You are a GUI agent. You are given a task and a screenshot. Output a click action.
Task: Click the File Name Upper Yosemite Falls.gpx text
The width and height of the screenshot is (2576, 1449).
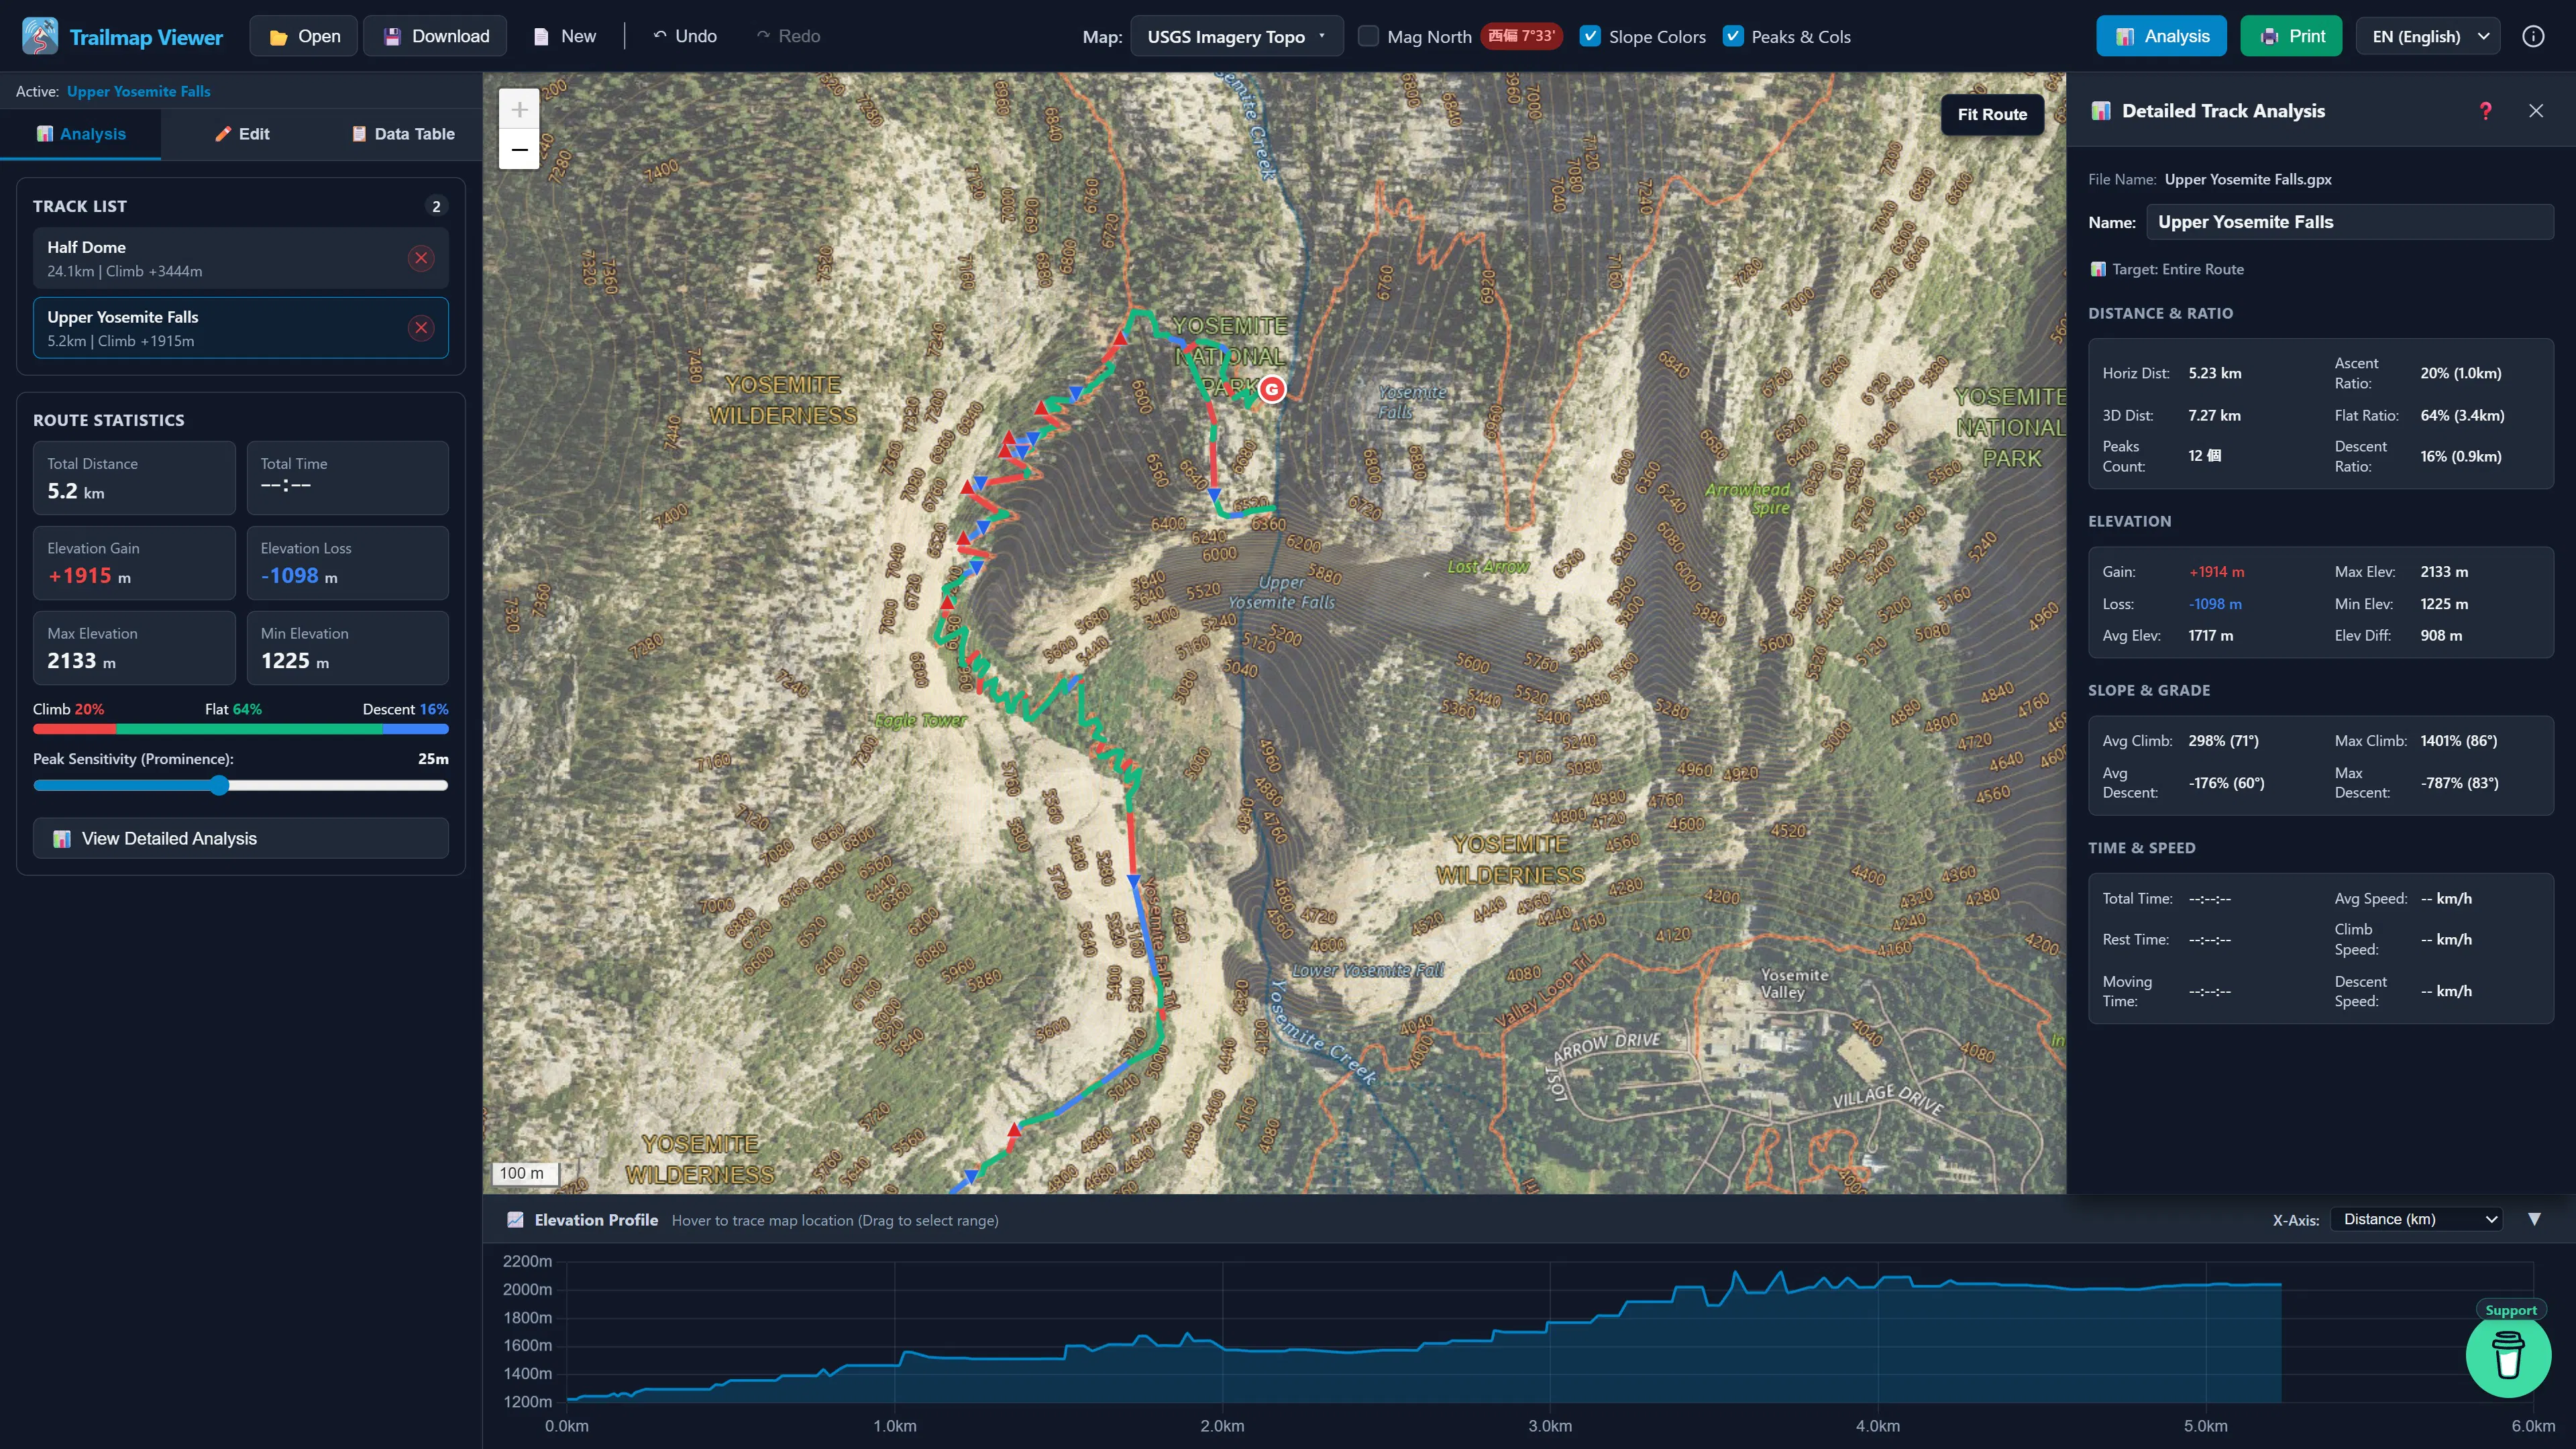(2248, 180)
